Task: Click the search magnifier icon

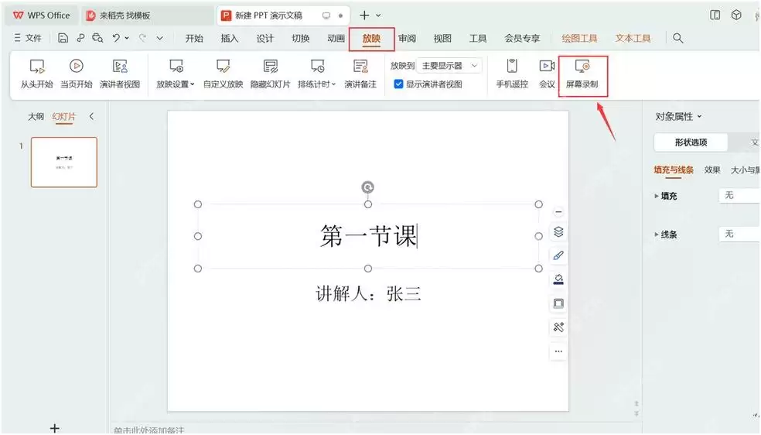Action: [x=678, y=39]
